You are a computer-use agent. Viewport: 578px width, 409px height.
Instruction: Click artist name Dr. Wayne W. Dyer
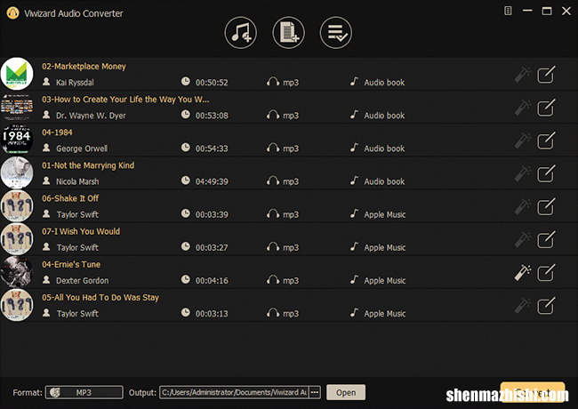[91, 116]
